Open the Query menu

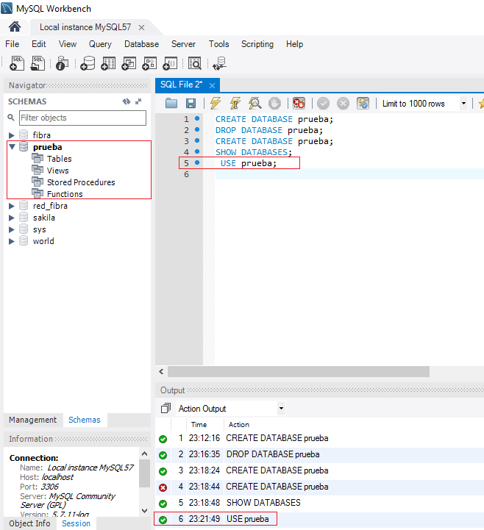(100, 44)
